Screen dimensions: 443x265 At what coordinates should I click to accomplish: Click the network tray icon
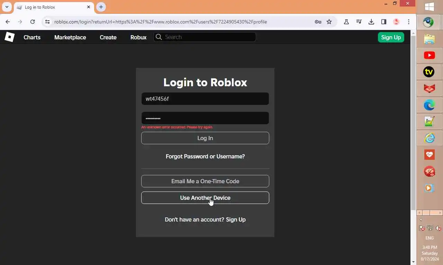(430, 228)
